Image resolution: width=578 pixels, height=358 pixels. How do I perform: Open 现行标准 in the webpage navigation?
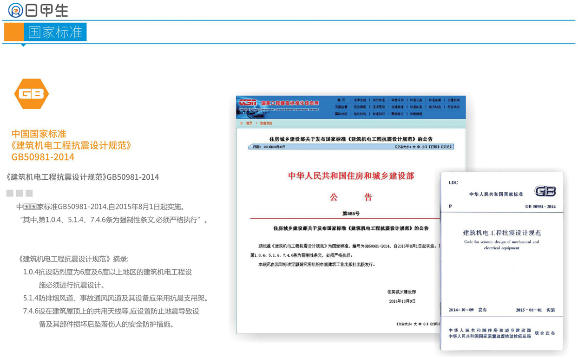[x=379, y=100]
